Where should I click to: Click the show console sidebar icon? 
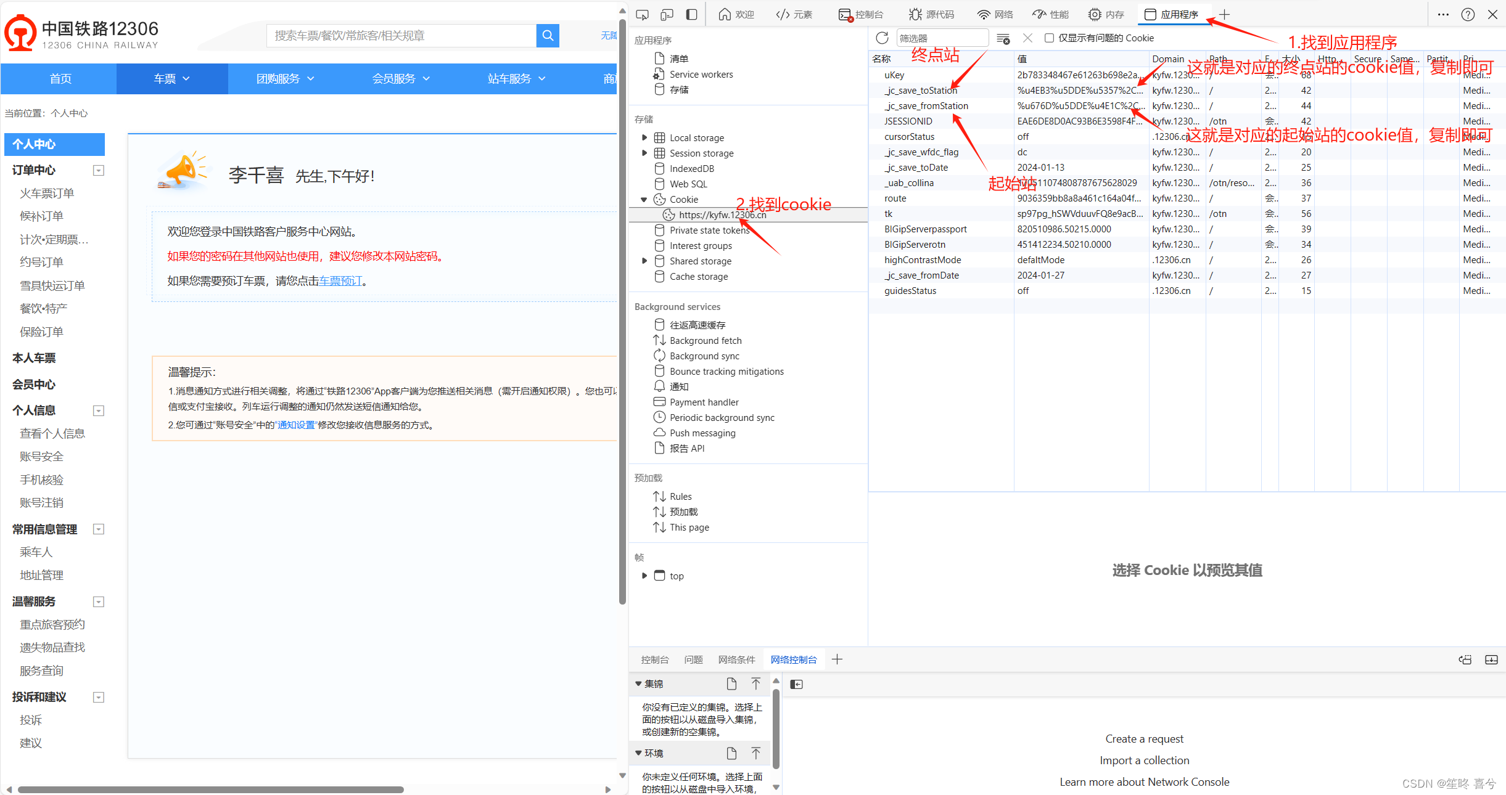(796, 684)
